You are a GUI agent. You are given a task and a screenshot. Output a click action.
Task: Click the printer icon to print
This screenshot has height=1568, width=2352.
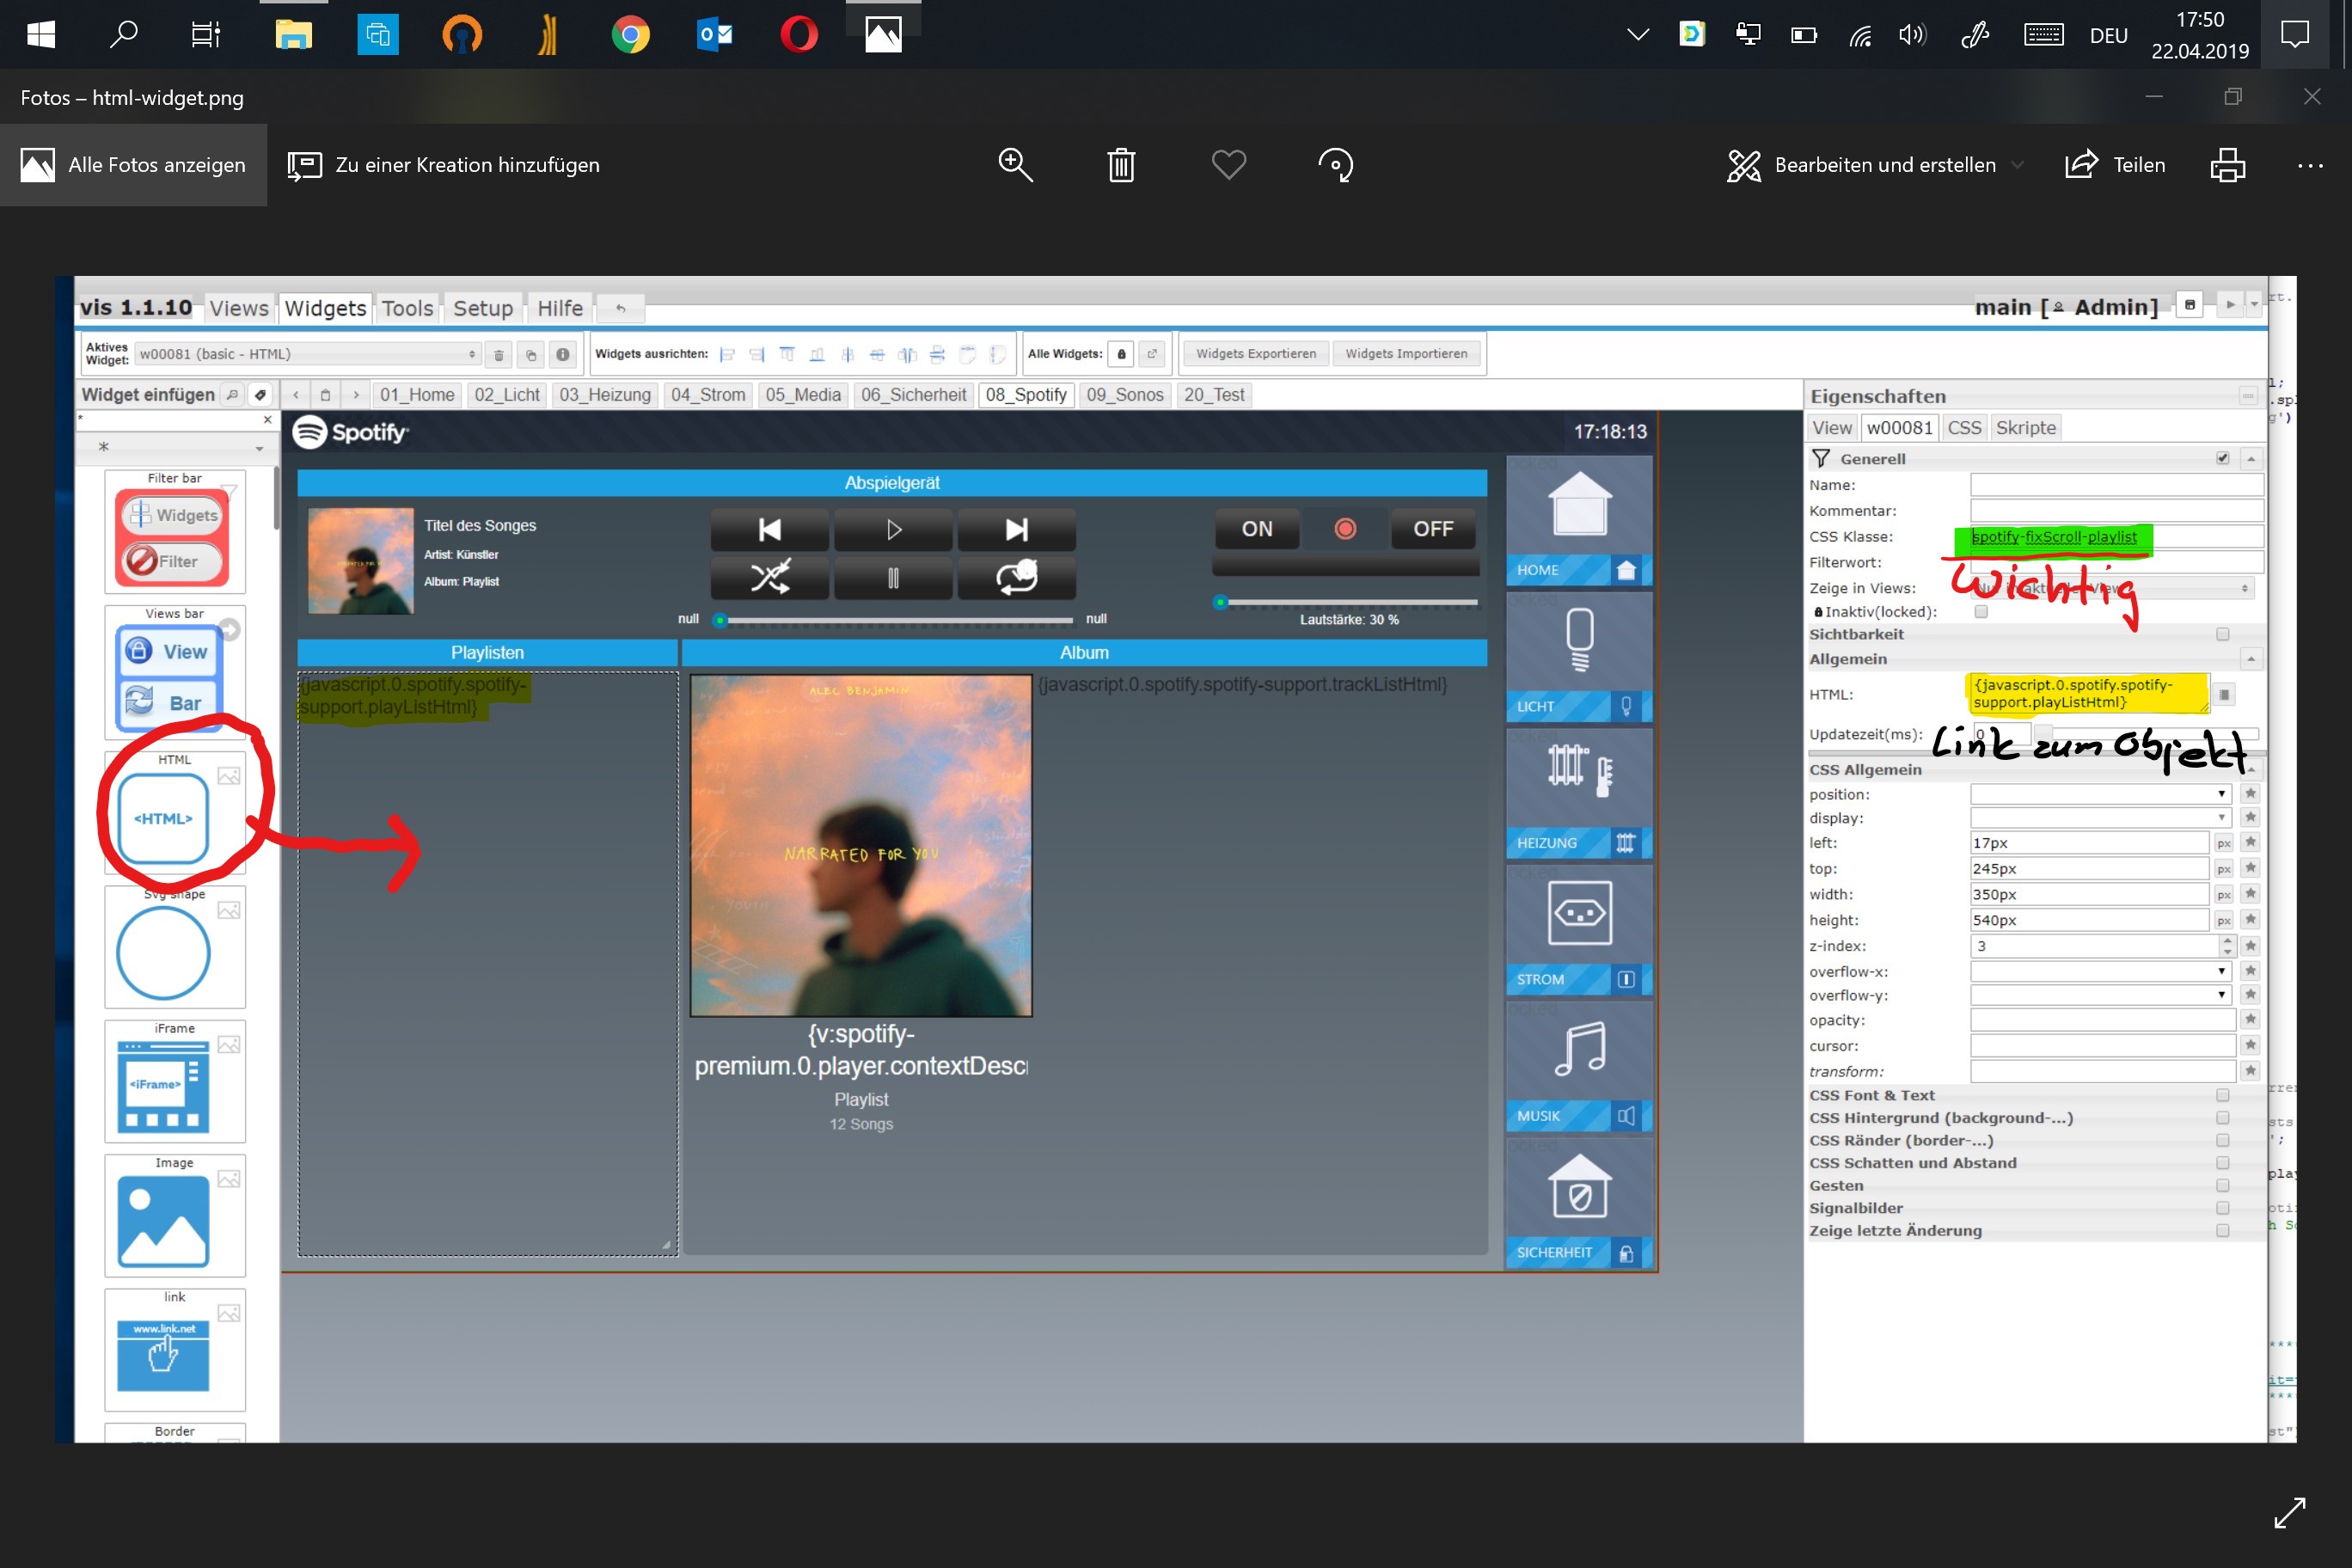pyautogui.click(x=2227, y=165)
